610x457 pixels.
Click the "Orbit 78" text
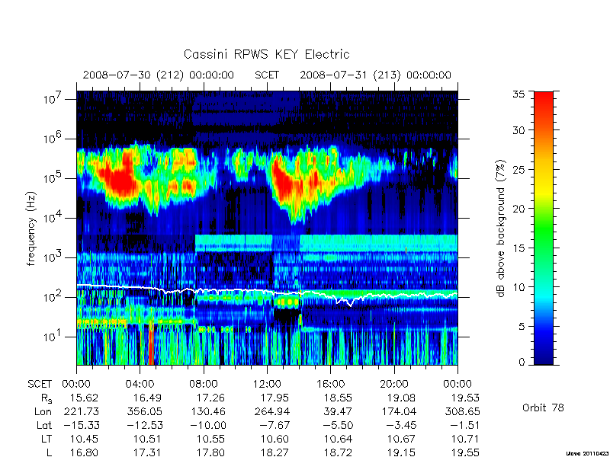(543, 407)
